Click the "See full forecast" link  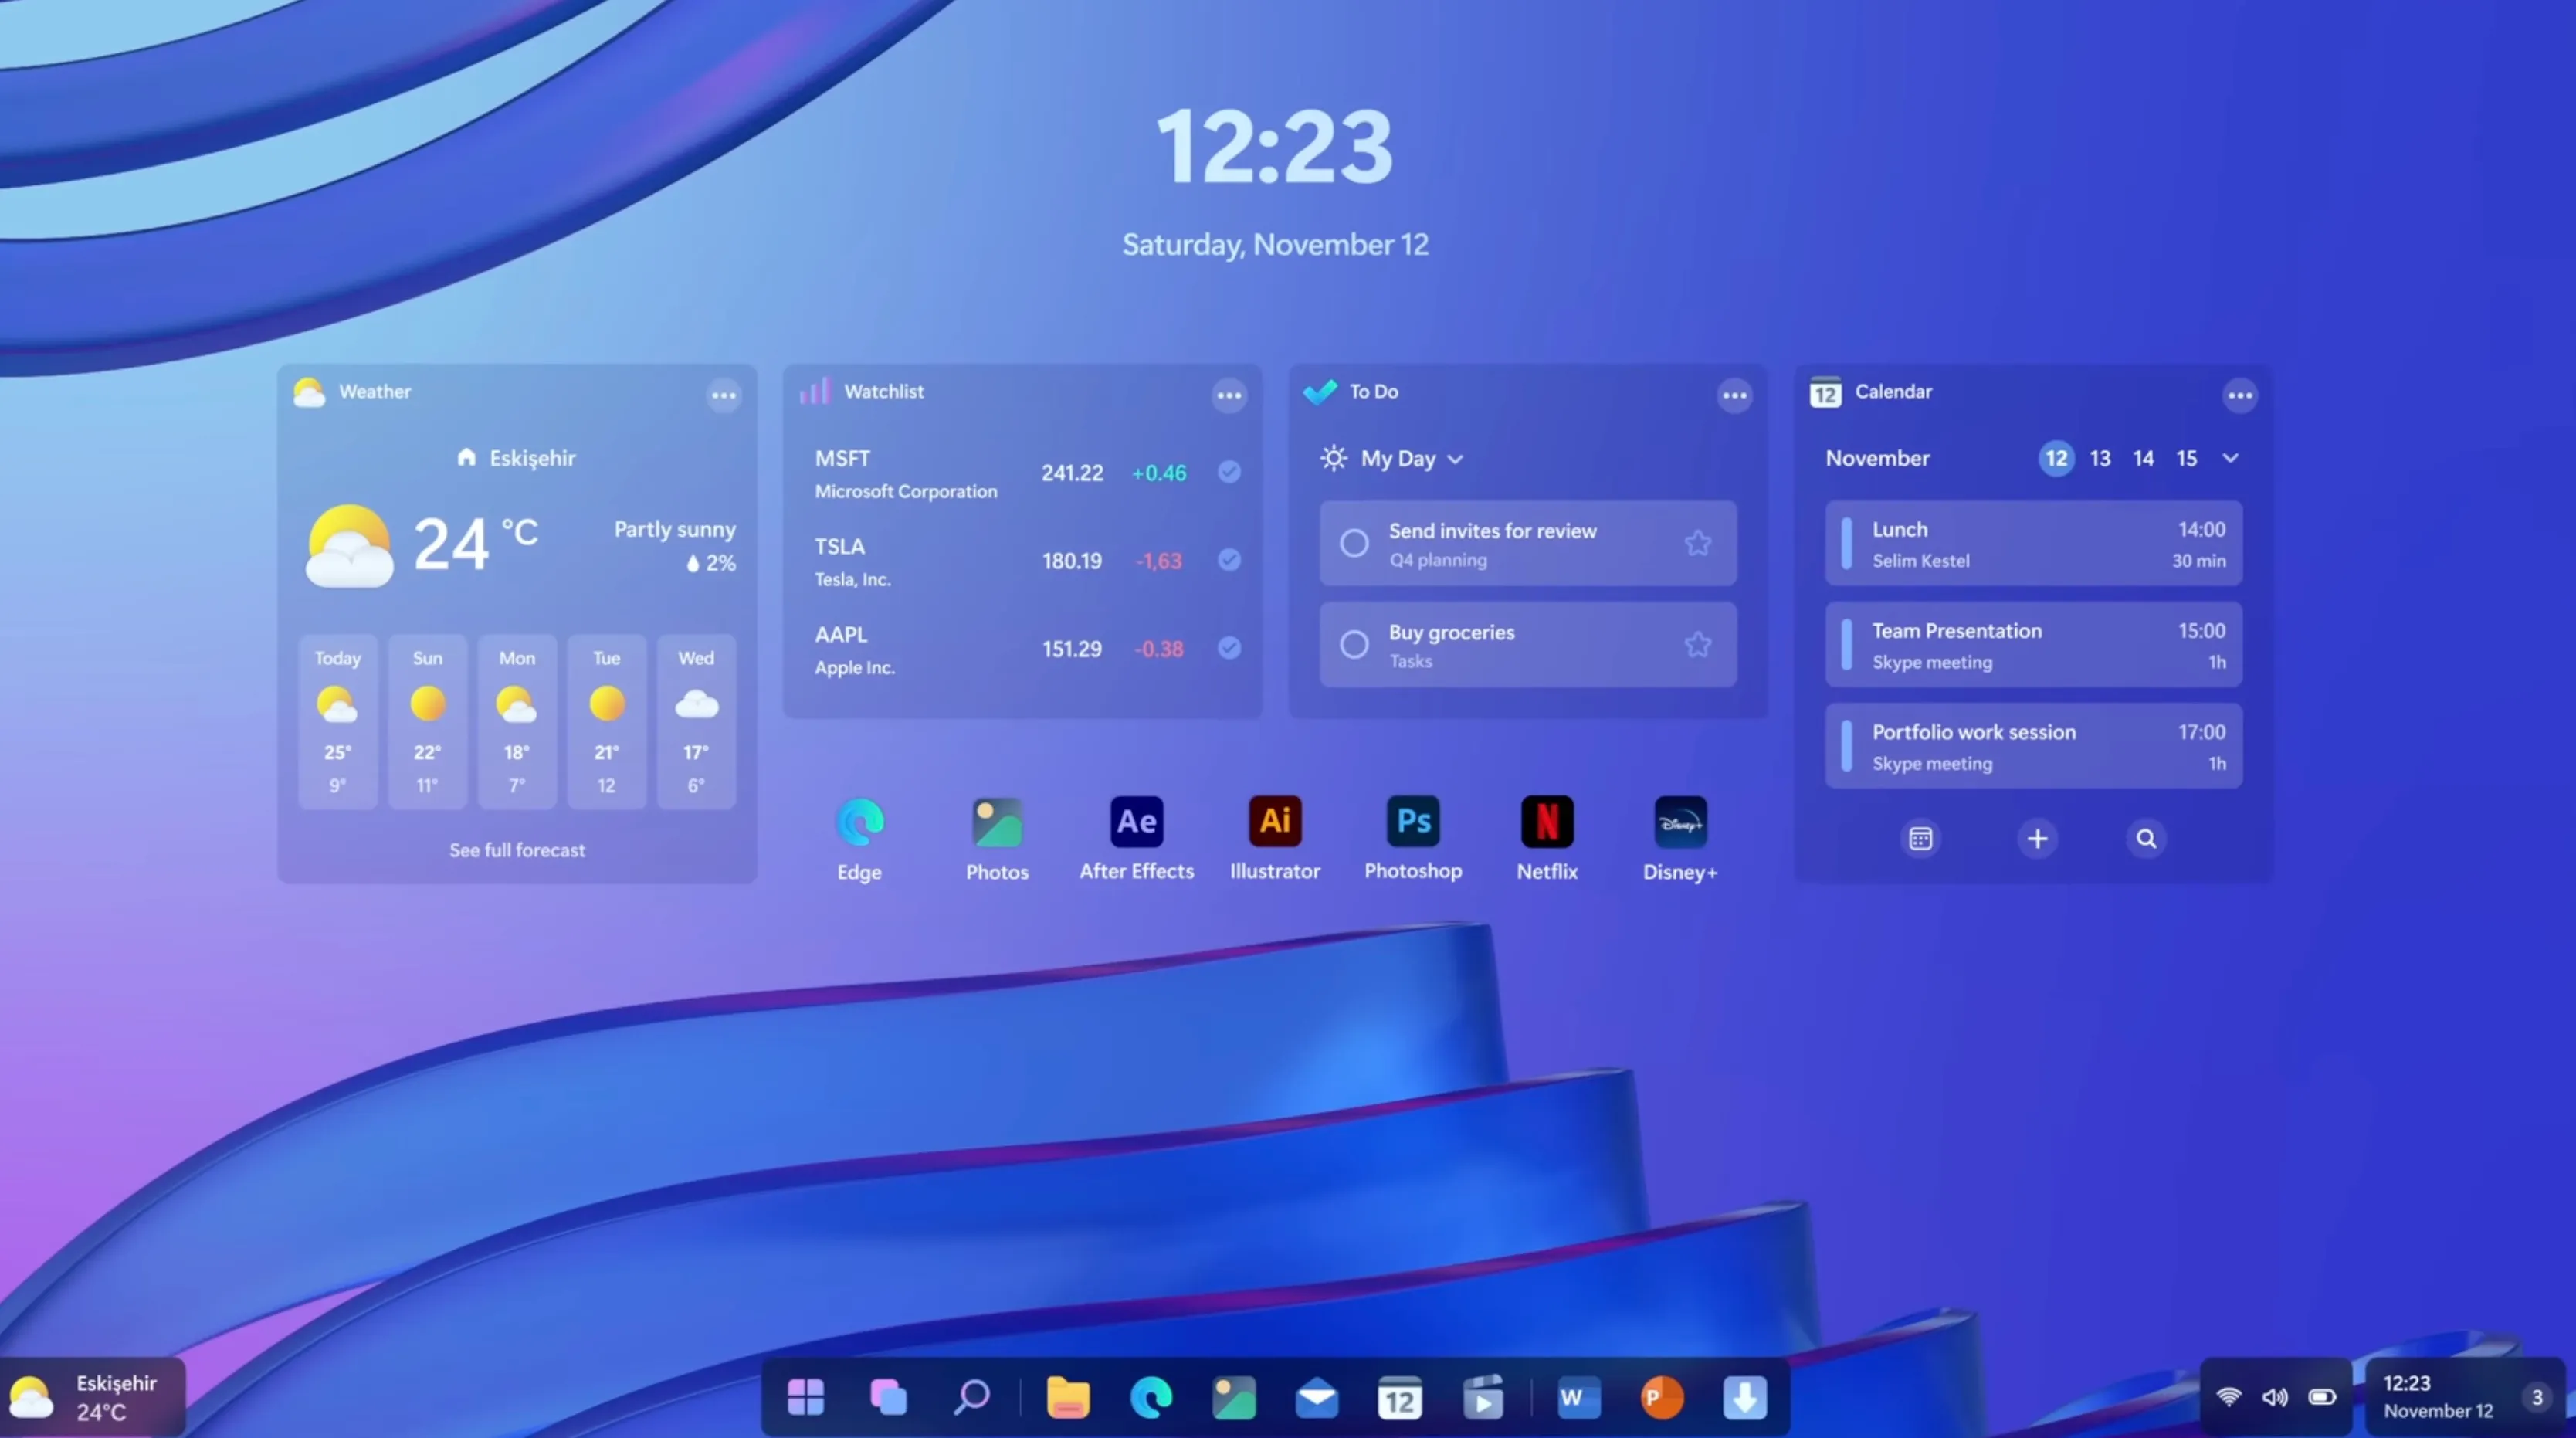click(517, 850)
